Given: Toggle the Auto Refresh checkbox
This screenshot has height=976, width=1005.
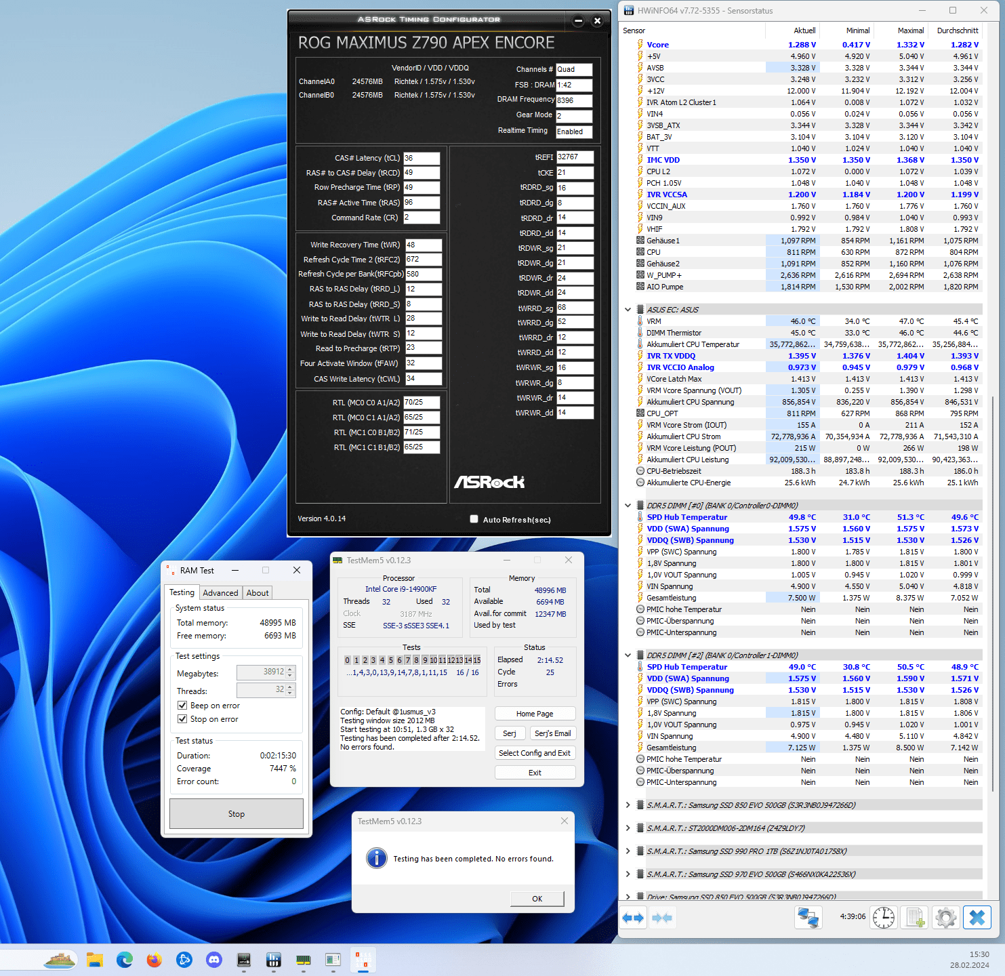Looking at the screenshot, I should 474,519.
